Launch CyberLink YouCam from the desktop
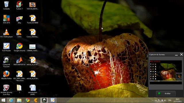Screen dimensions: 184x103 (6, 62)
